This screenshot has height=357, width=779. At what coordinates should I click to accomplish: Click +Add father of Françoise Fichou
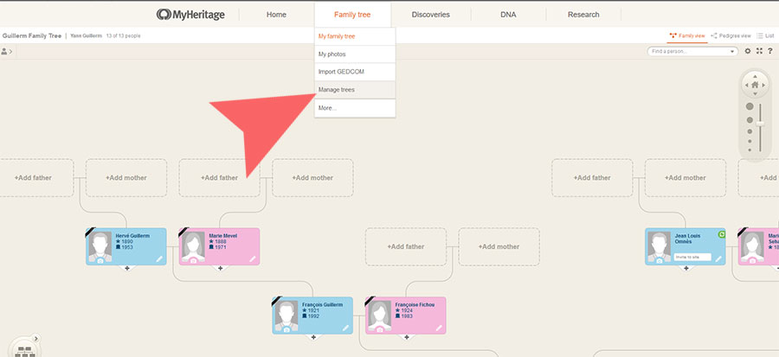(x=406, y=246)
